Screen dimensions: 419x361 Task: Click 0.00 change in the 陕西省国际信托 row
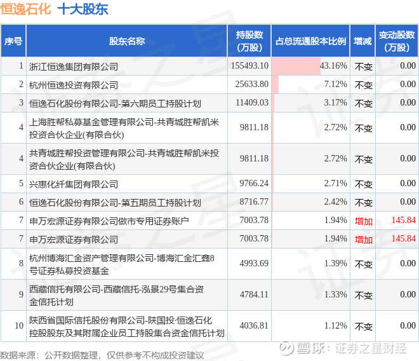point(408,325)
